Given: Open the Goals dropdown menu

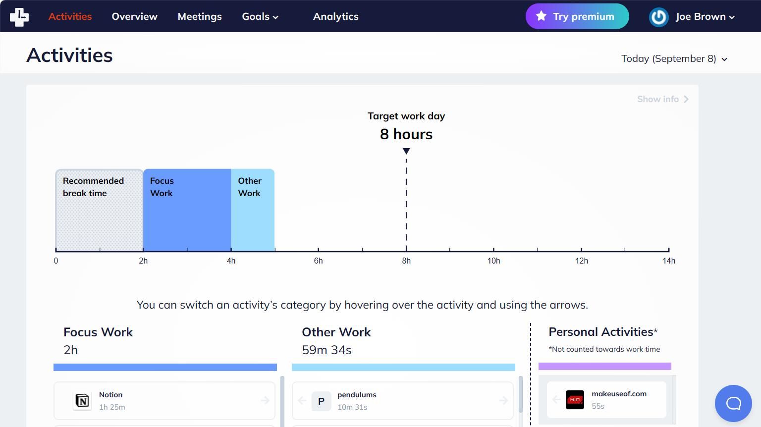Looking at the screenshot, I should click(260, 16).
